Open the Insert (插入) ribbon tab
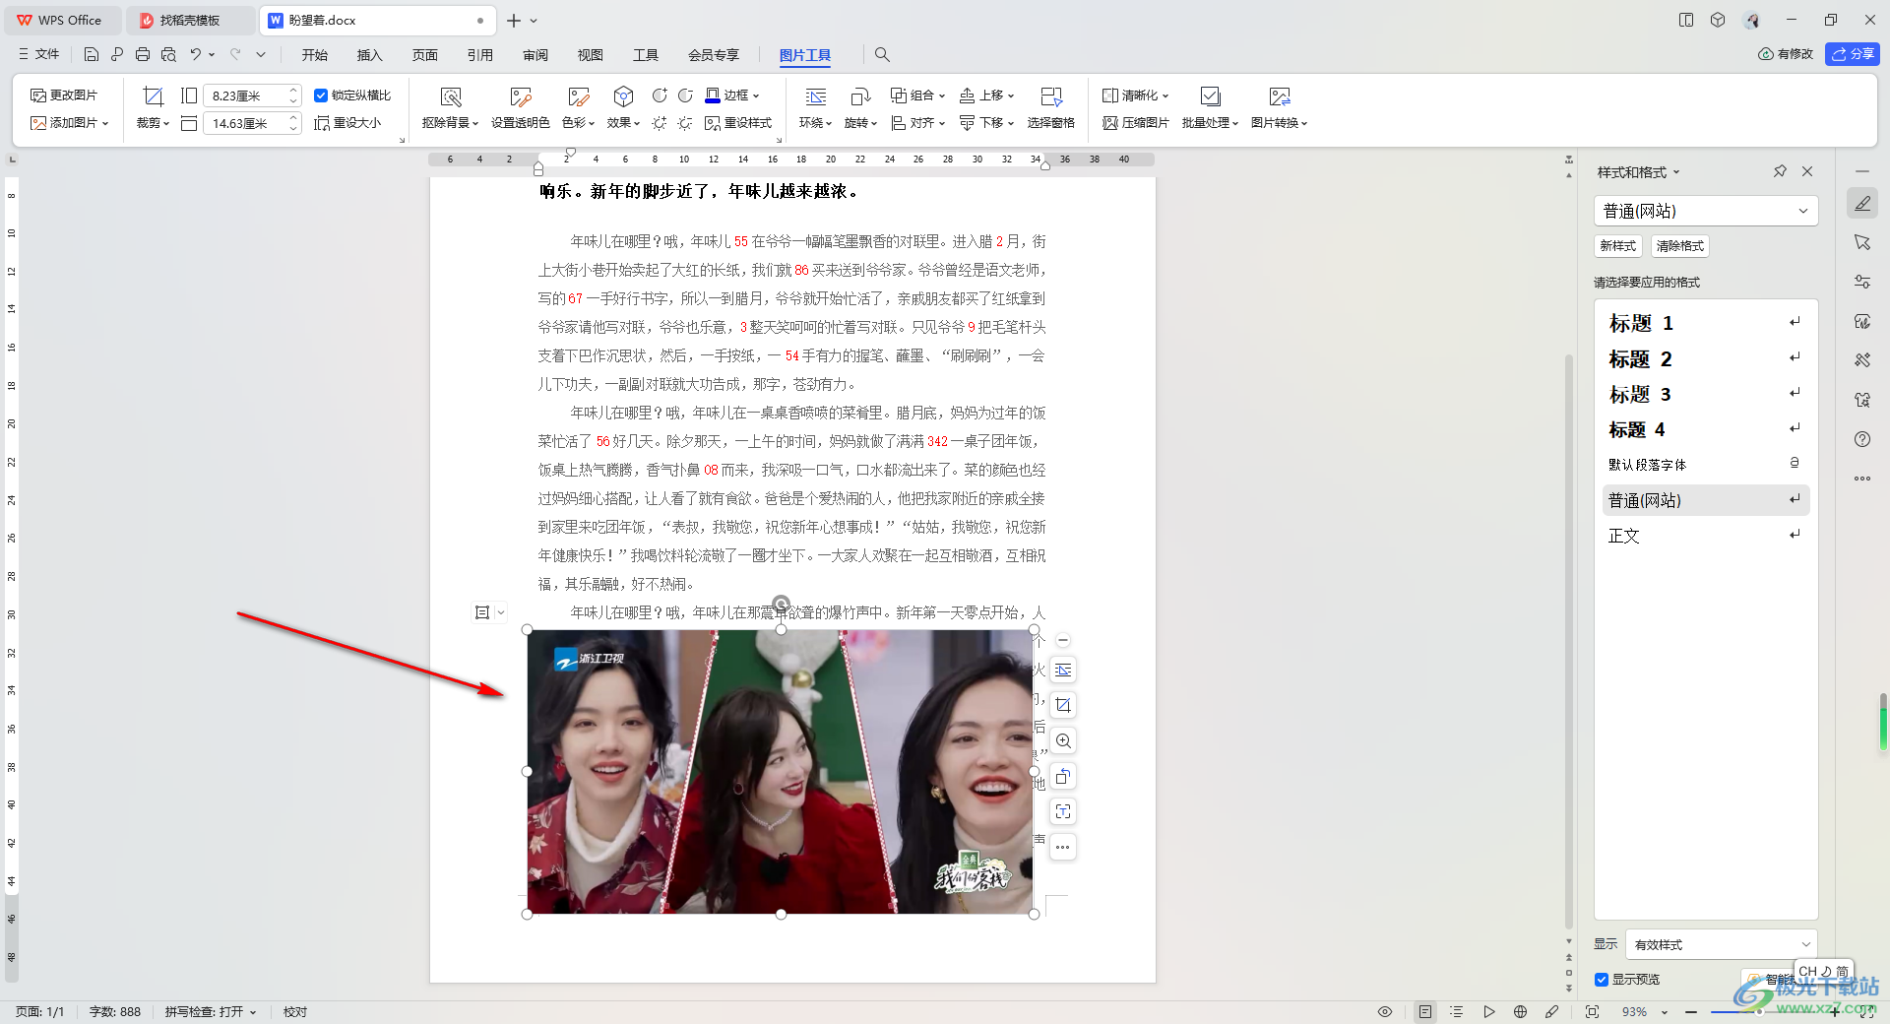Viewport: 1890px width, 1024px height. 370,55
